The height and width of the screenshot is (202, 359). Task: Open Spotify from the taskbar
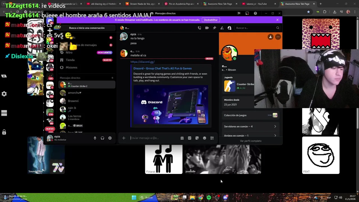pos(209,198)
